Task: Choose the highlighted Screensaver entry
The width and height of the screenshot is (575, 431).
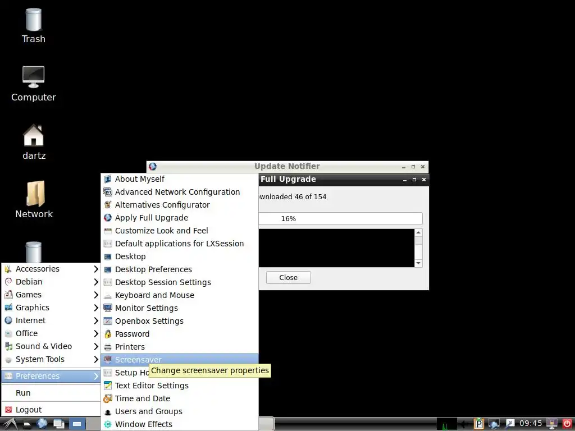Action: (180, 360)
